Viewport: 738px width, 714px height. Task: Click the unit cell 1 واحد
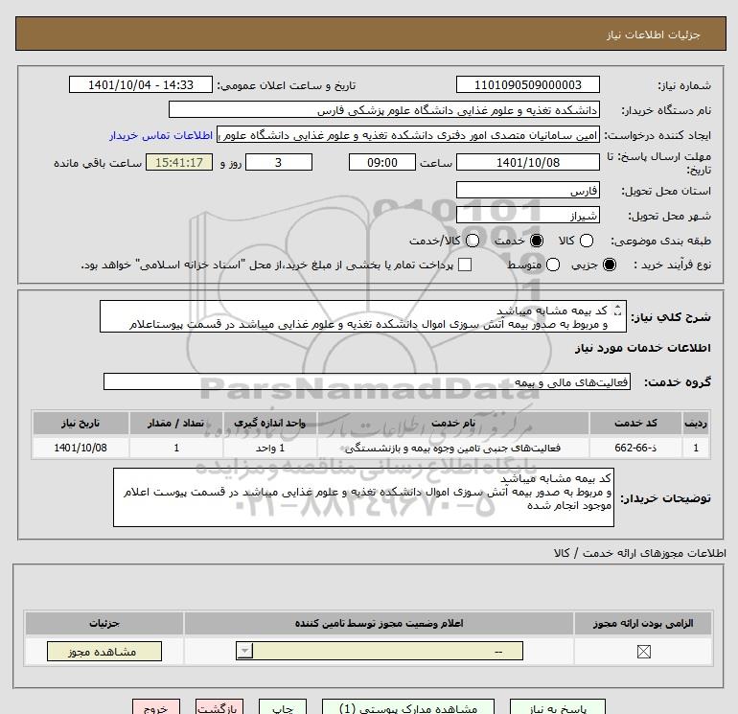(269, 448)
